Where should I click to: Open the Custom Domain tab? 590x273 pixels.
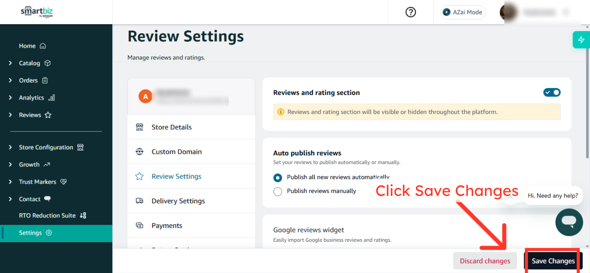point(191,152)
